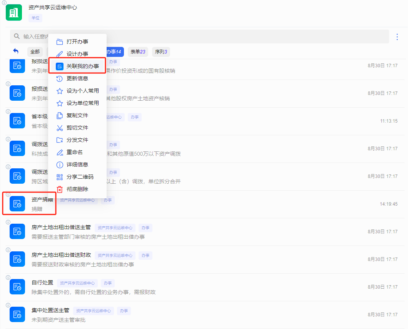408x329 pixels.
Task: Click the green organization building icon
Action: [14, 13]
